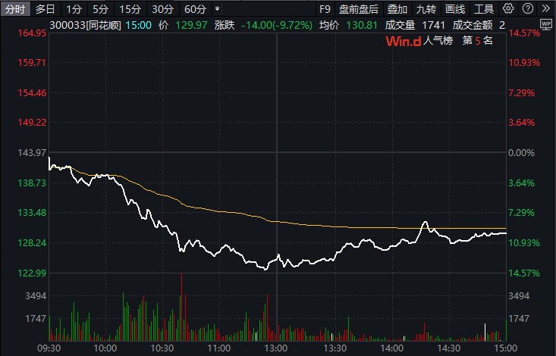Click the 叠加 overlay button
This screenshot has height=356, width=556.
[397, 9]
